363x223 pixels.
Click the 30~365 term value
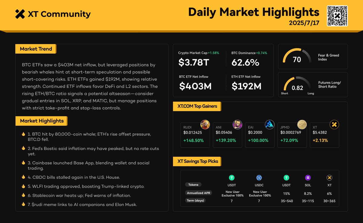pyautogui.click(x=329, y=201)
